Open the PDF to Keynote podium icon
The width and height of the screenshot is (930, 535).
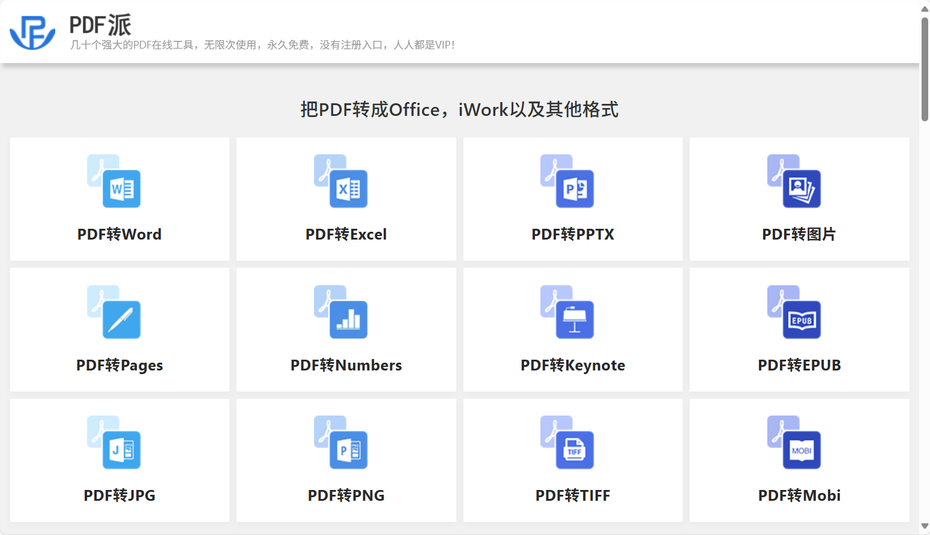click(x=567, y=312)
